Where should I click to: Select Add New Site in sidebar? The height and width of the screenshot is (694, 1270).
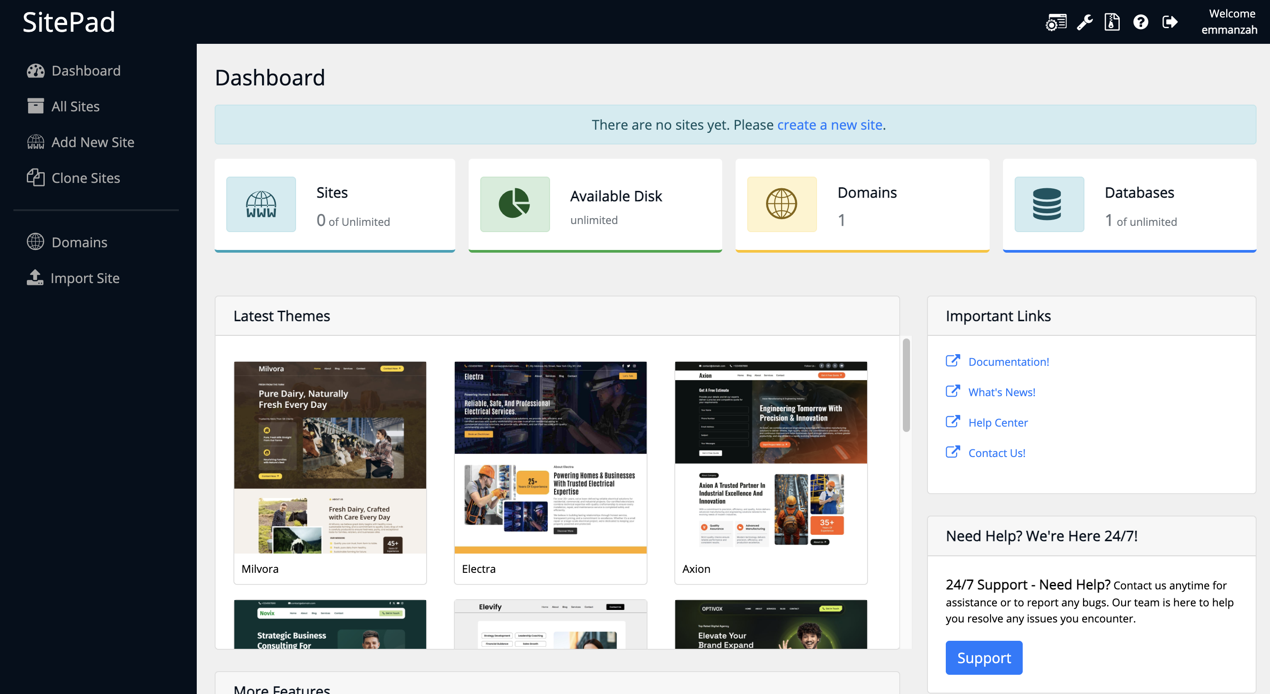tap(81, 143)
